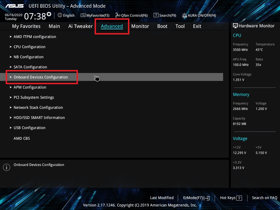Click the memory capacity 8192 MB
Viewport: 280px width, 210px height.
click(x=240, y=124)
